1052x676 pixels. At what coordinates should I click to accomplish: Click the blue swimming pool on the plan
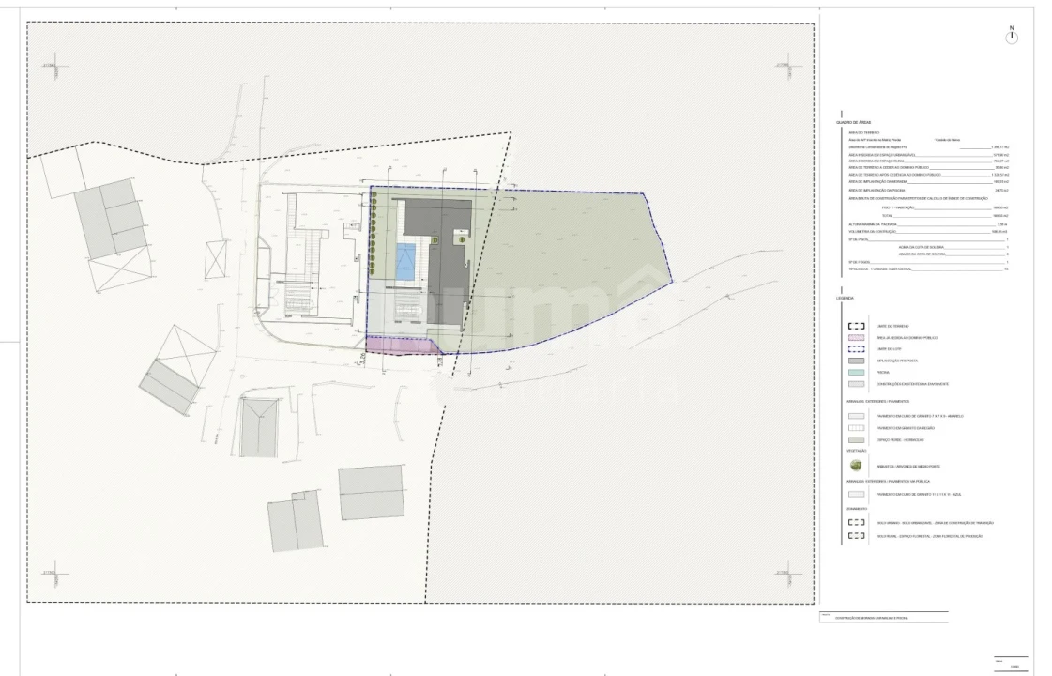406,261
